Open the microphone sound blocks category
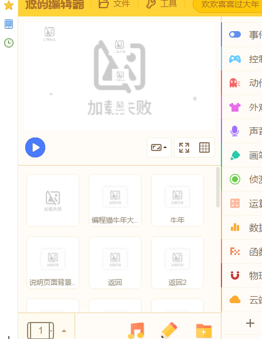 point(235,131)
